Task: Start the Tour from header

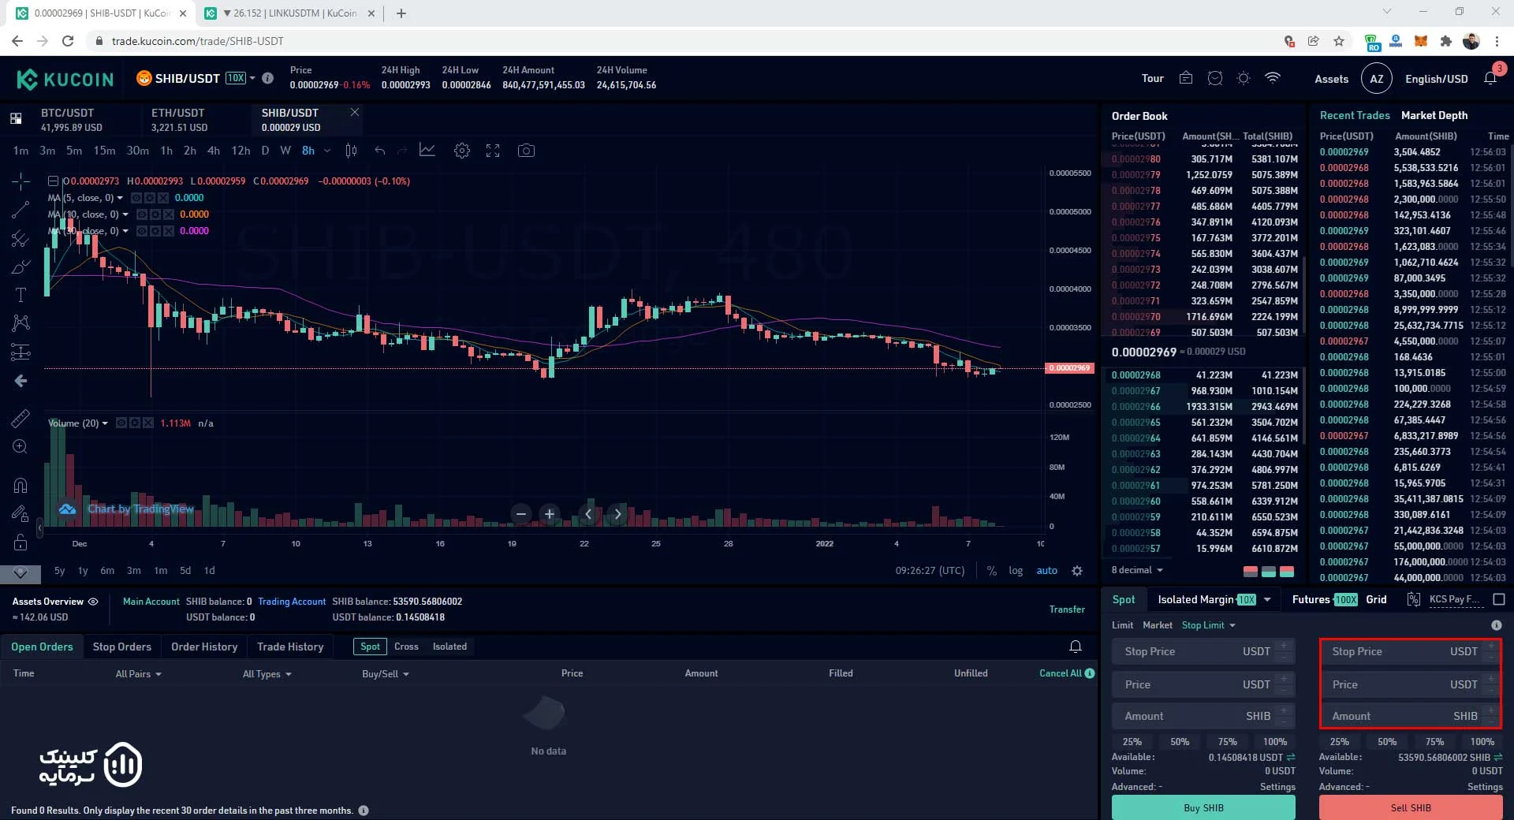Action: pos(1153,79)
